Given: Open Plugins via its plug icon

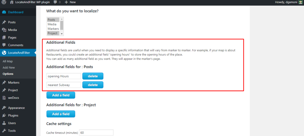Looking at the screenshot, I should pos(4,116).
